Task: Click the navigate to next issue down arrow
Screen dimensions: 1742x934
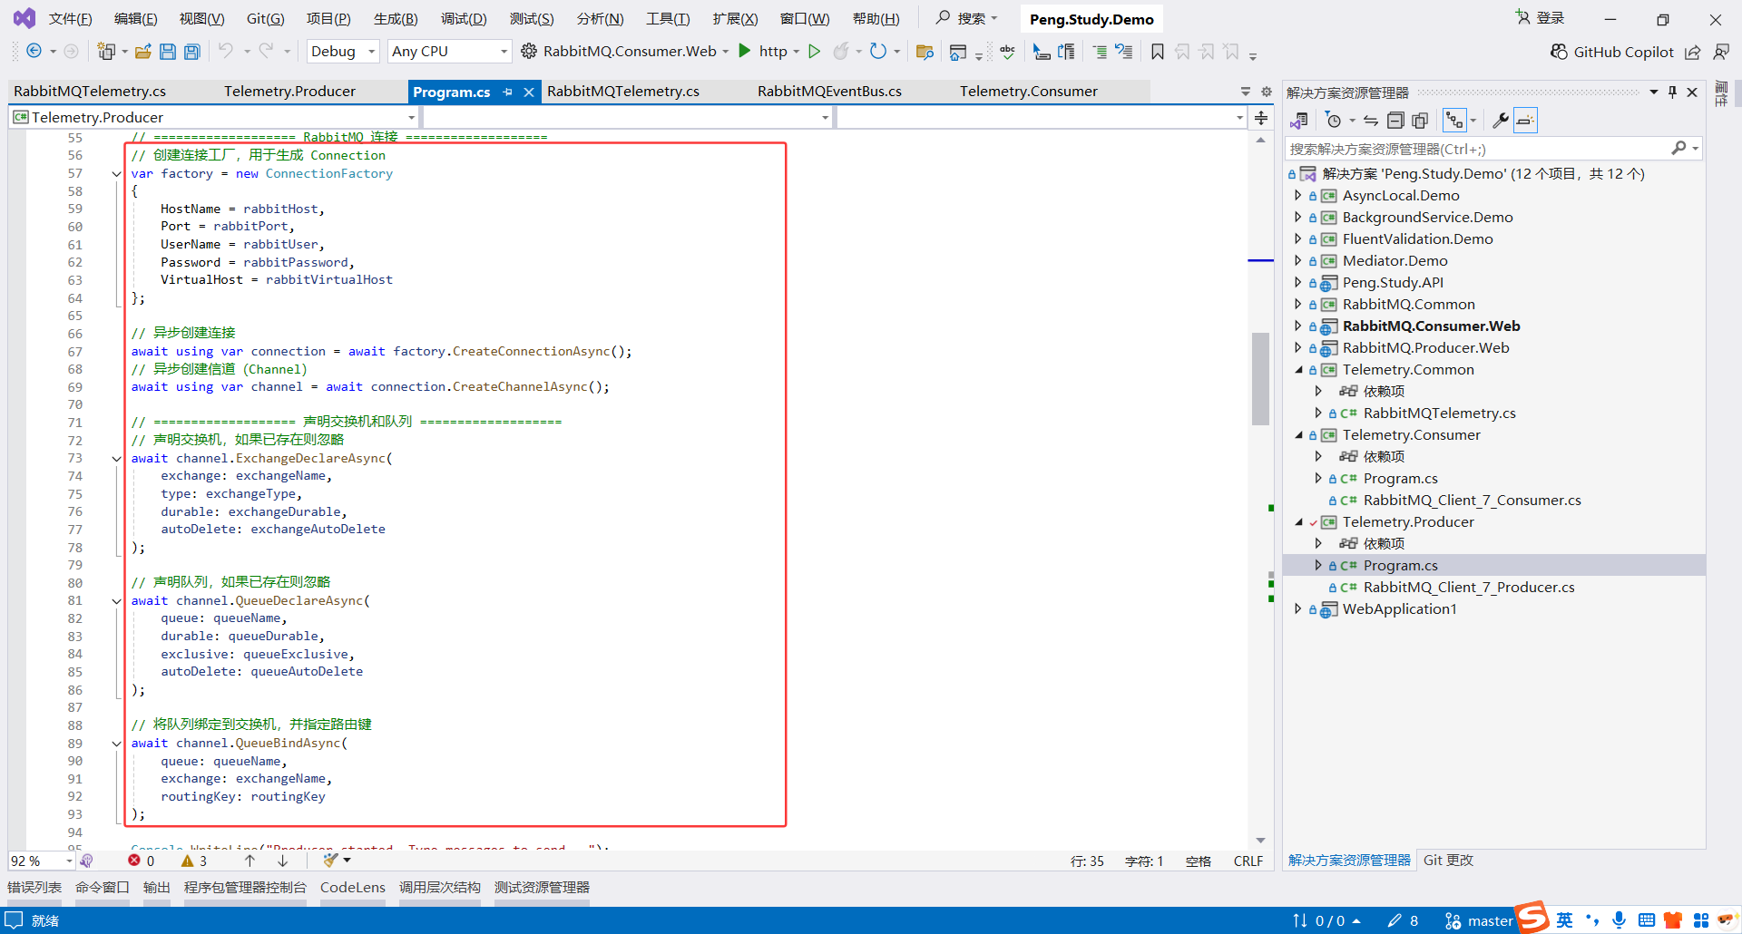Action: 283,861
